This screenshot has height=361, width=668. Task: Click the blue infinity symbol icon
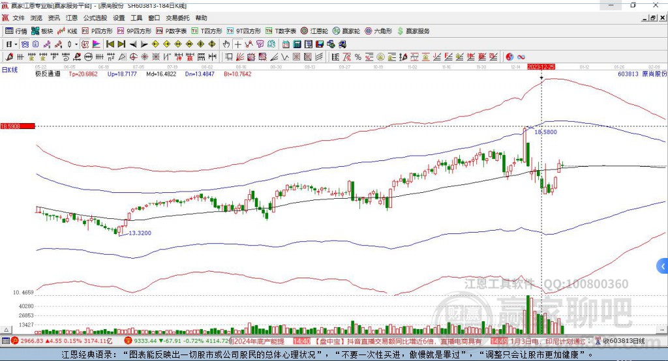click(521, 57)
